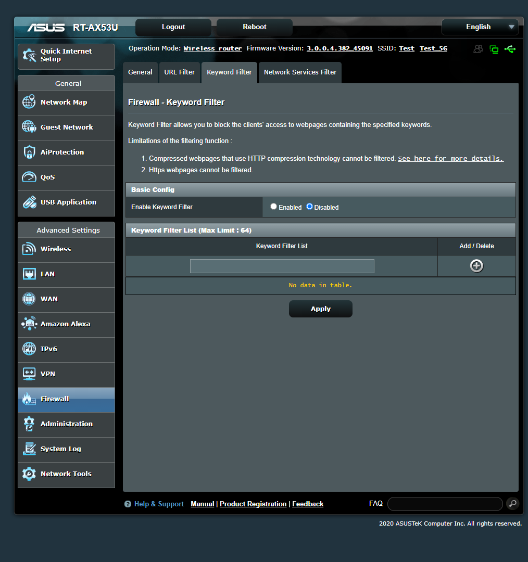
Task: Click the Administration gear icon
Action: pyautogui.click(x=29, y=424)
